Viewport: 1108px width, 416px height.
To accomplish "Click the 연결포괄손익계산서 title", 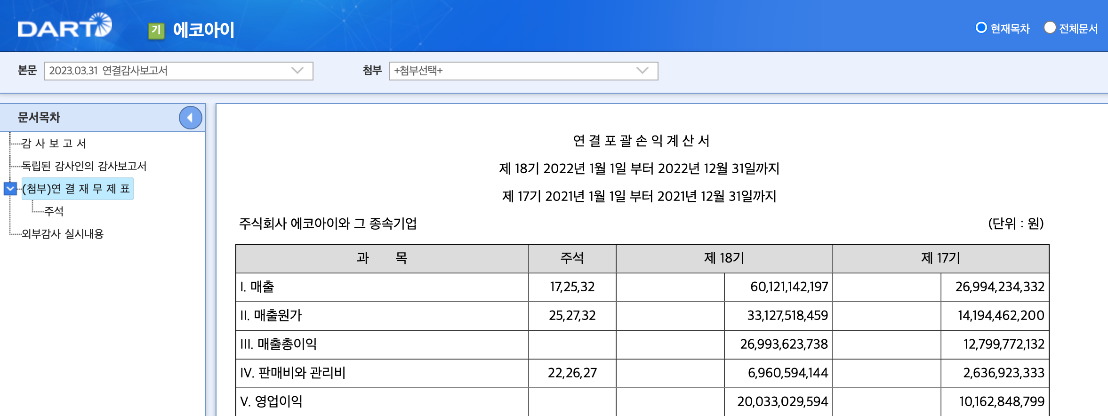I will (x=642, y=140).
